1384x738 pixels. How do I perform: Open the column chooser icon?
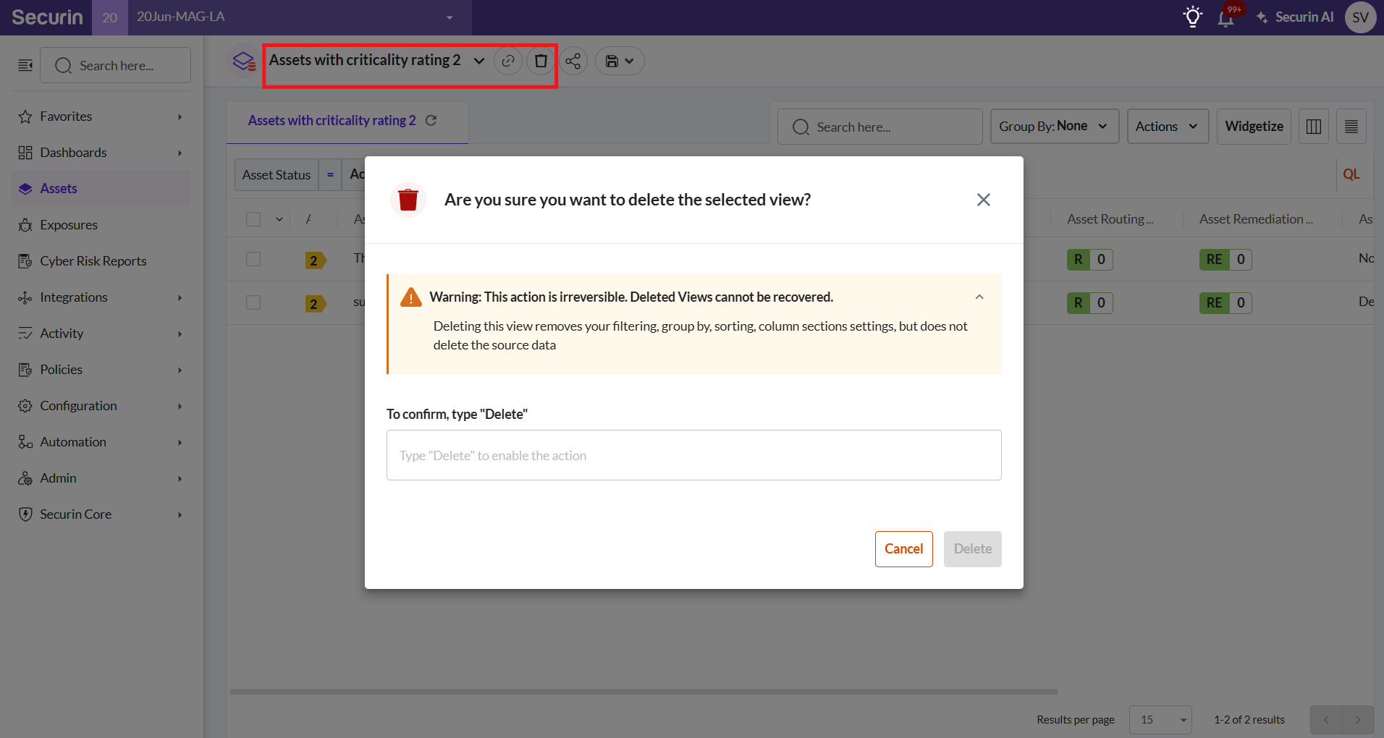point(1314,127)
